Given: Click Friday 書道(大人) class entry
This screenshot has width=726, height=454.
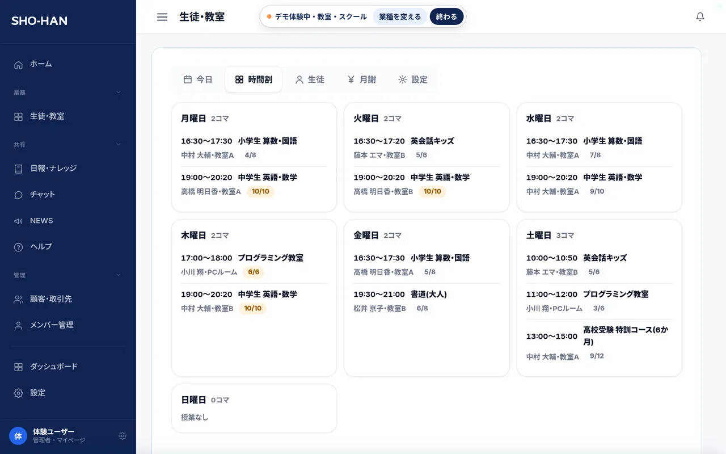Looking at the screenshot, I should coord(427,301).
